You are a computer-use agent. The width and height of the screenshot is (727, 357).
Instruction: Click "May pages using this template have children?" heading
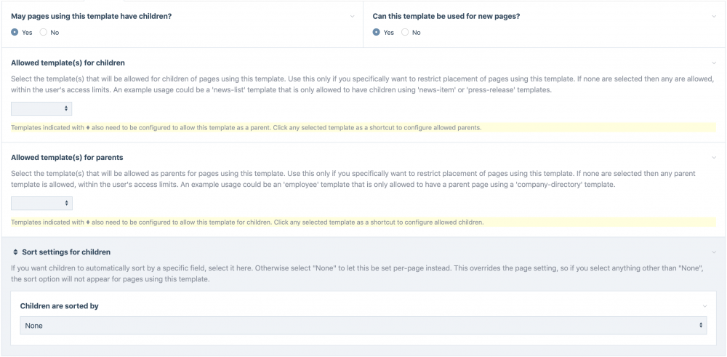point(91,16)
